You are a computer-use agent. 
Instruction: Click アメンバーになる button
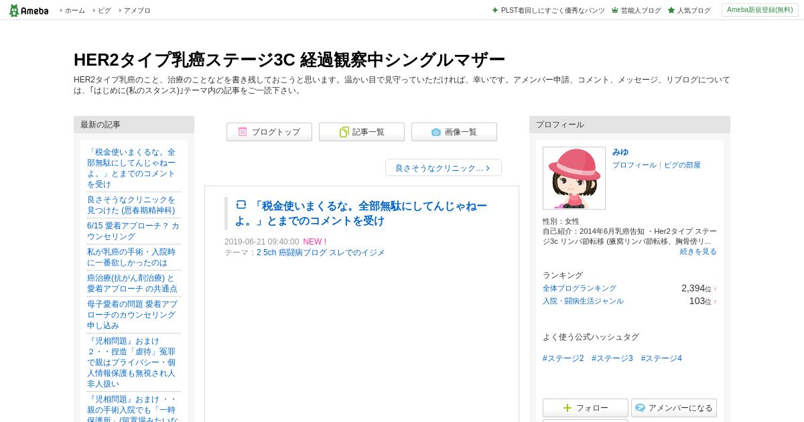click(x=674, y=408)
